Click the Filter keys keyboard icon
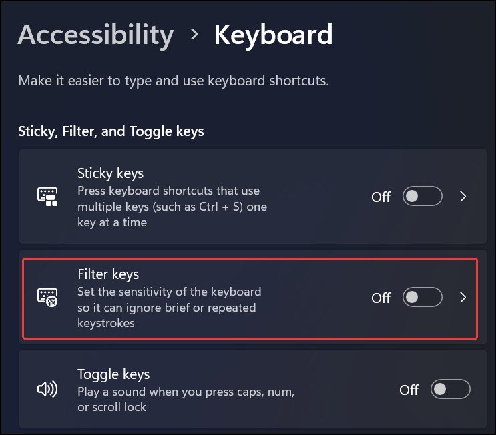This screenshot has width=496, height=435. pos(47,298)
